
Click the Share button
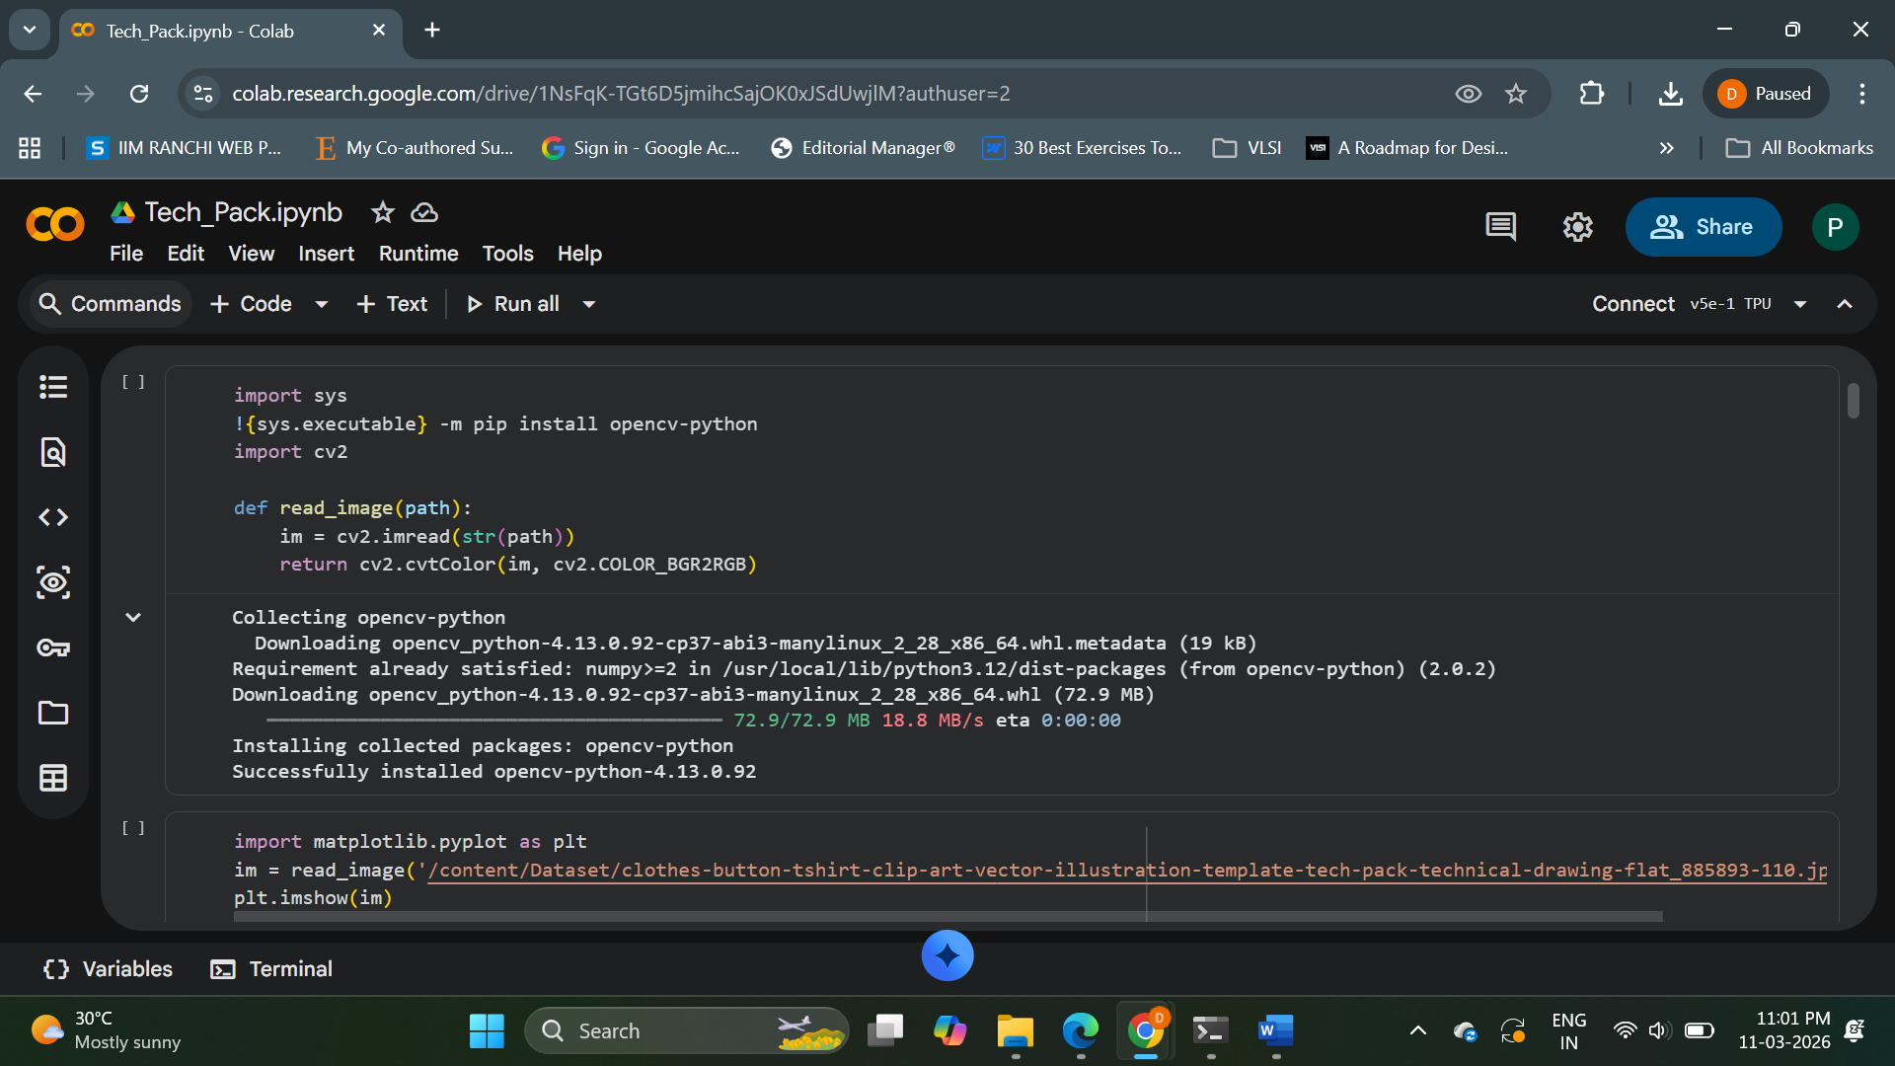click(x=1703, y=227)
